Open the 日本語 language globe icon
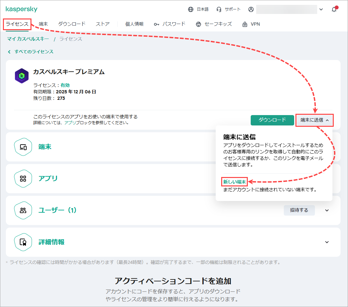Image resolution: width=348 pixels, height=307 pixels. click(x=191, y=9)
